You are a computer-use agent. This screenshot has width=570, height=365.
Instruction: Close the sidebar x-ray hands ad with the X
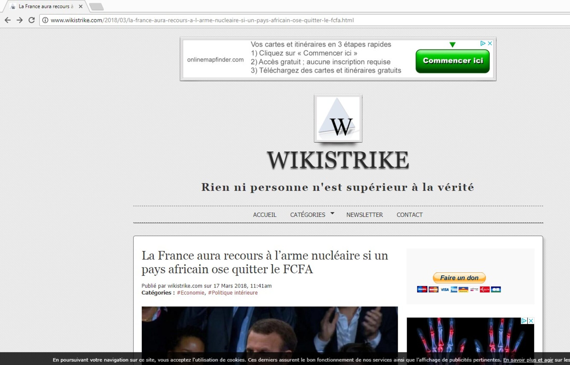(x=531, y=321)
